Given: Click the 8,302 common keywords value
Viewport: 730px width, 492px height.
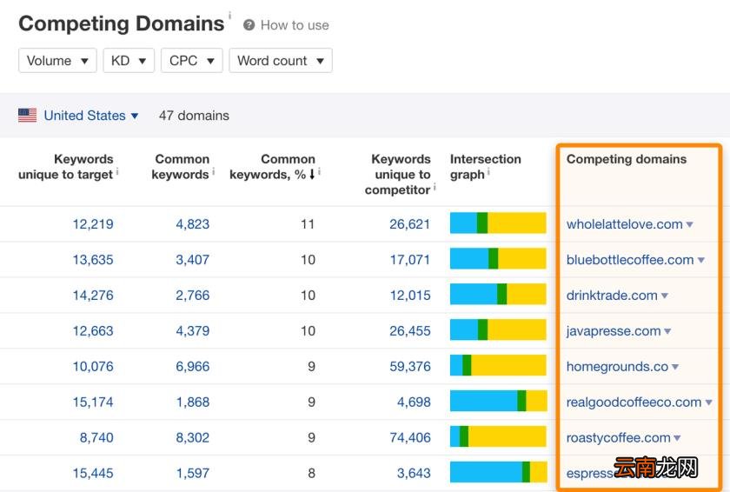Looking at the screenshot, I should pyautogui.click(x=192, y=437).
